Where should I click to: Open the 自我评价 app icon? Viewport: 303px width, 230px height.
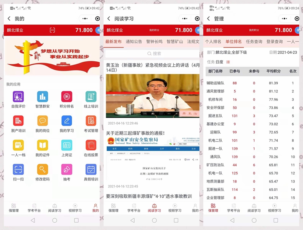click(x=18, y=97)
